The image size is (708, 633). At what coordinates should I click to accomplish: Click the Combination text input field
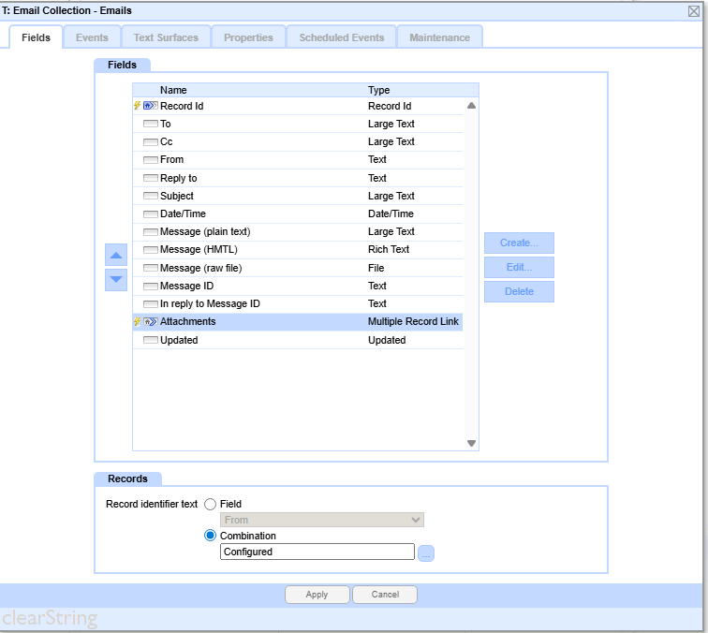(317, 552)
